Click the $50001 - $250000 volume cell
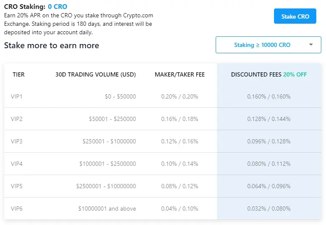326x225 pixels. (x=112, y=119)
